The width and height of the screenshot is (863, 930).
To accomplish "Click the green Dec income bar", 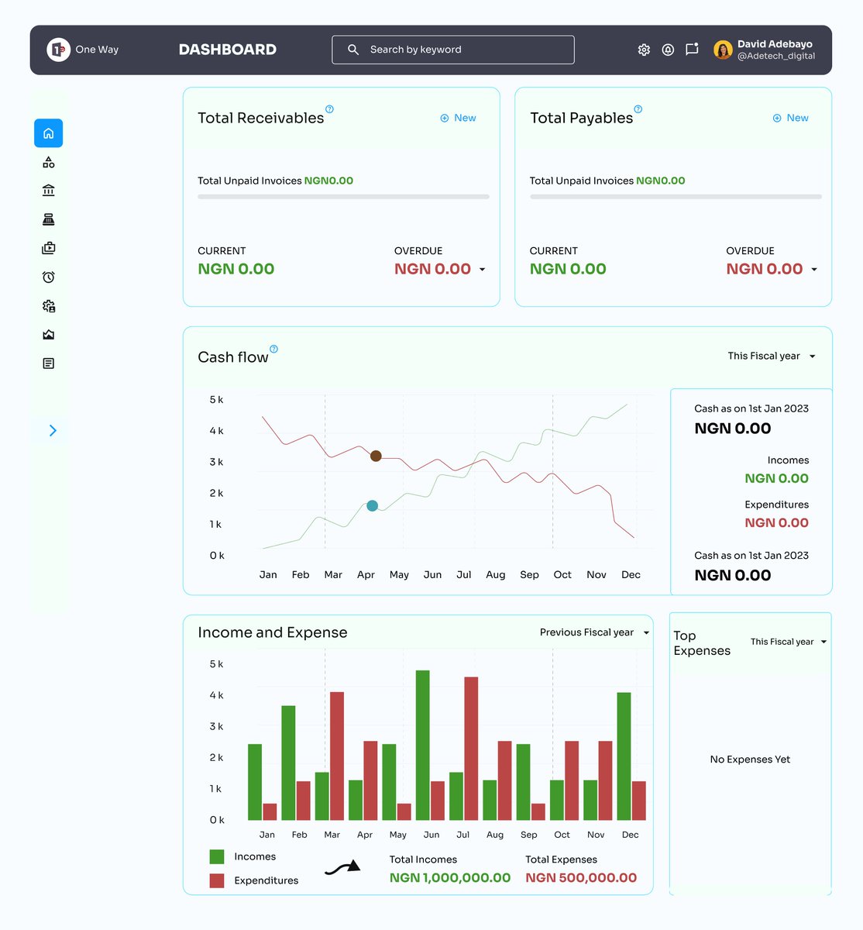I will (x=624, y=756).
